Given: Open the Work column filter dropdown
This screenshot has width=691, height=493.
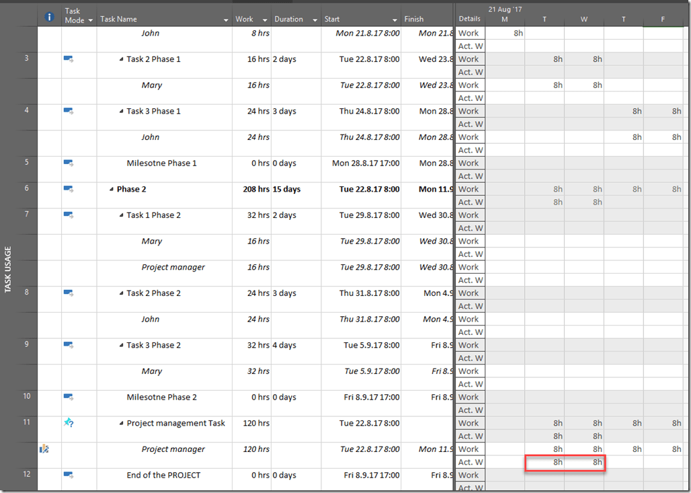Looking at the screenshot, I should (x=264, y=20).
